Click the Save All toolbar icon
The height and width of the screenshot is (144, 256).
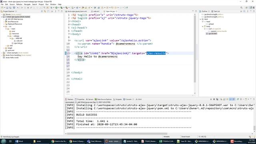[10, 8]
